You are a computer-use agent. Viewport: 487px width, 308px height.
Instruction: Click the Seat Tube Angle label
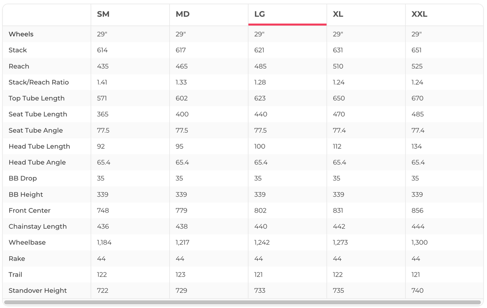(36, 130)
